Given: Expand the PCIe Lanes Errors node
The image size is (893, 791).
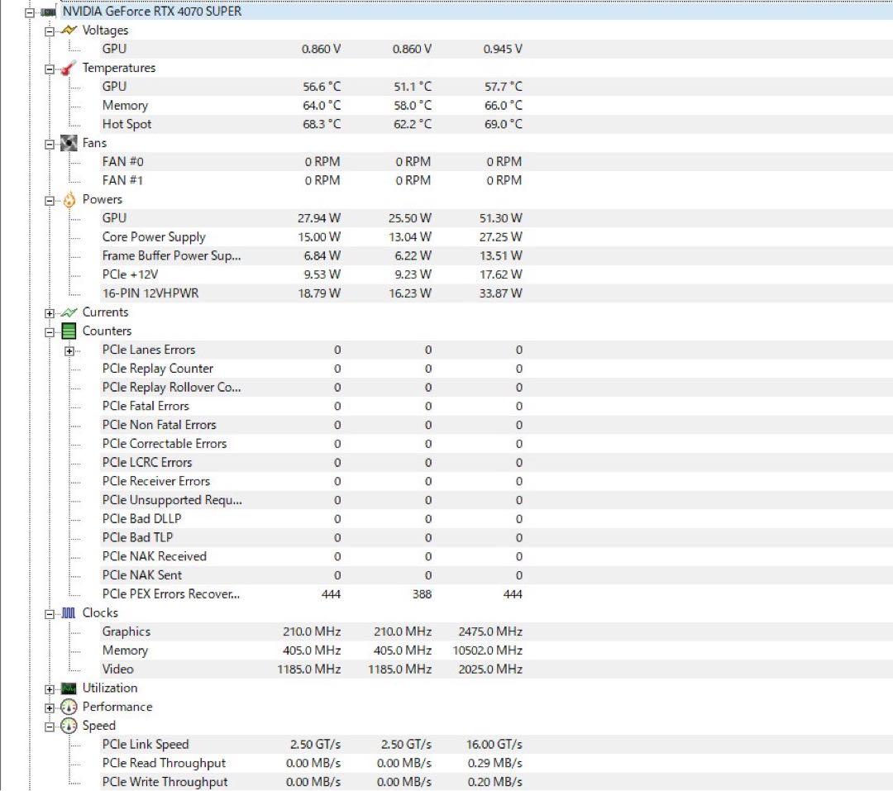Looking at the screenshot, I should click(x=69, y=350).
